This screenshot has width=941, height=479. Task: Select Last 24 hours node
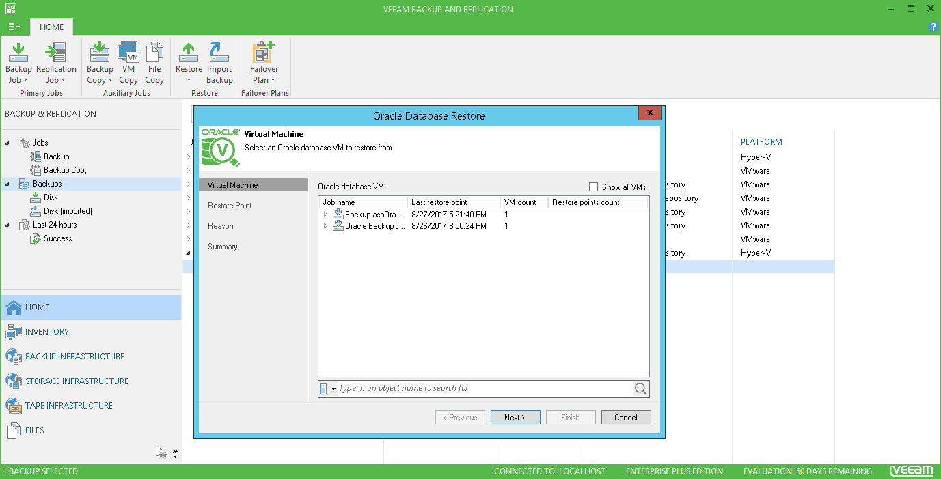[x=55, y=225]
